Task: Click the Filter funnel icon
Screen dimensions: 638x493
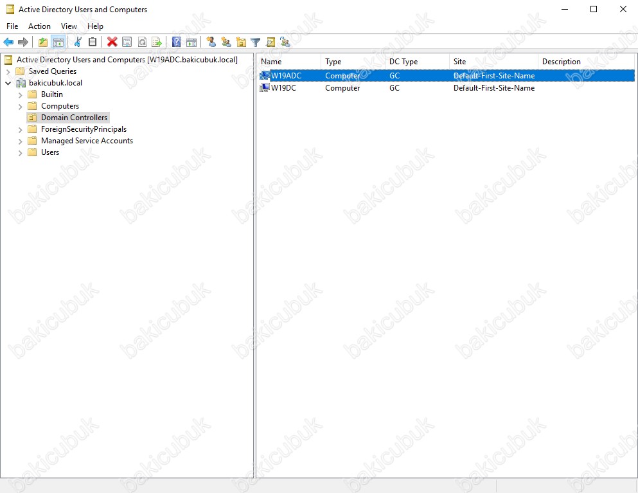Action: pyautogui.click(x=256, y=42)
